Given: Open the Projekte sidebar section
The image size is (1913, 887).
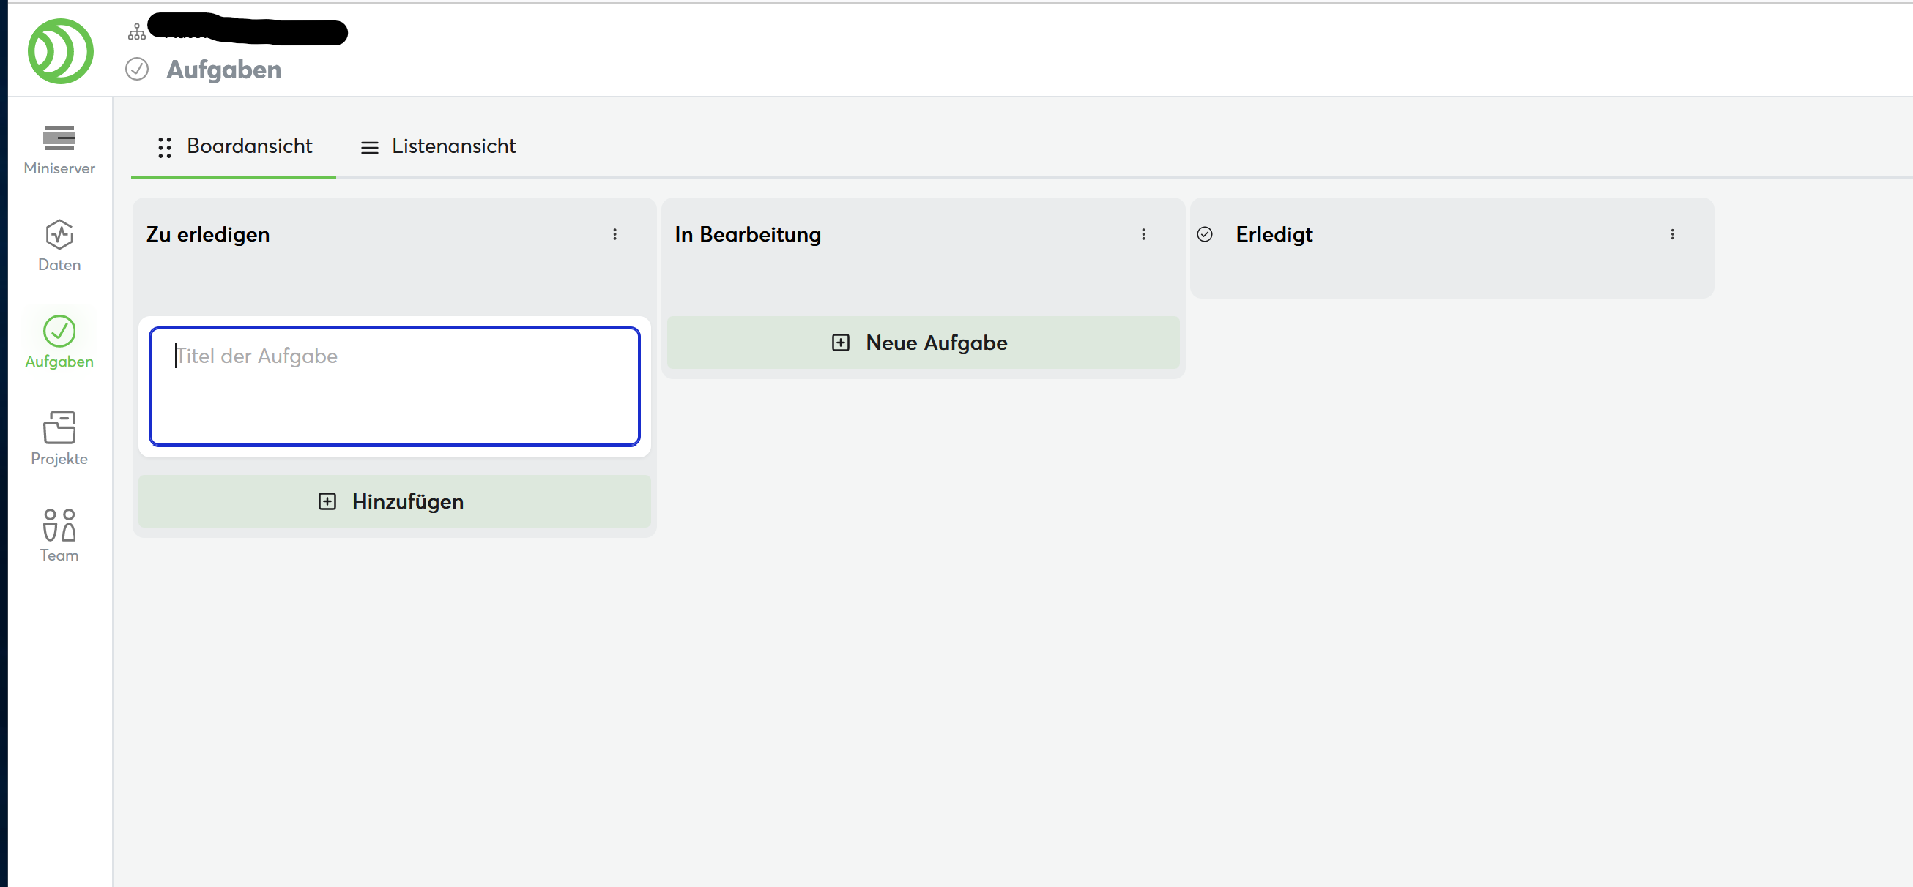Looking at the screenshot, I should point(59,438).
